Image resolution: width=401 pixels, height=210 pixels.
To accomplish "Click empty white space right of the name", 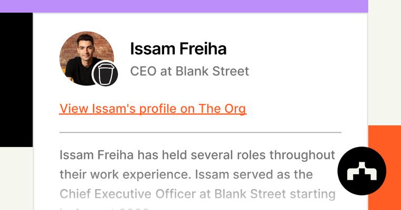I will pos(295,49).
